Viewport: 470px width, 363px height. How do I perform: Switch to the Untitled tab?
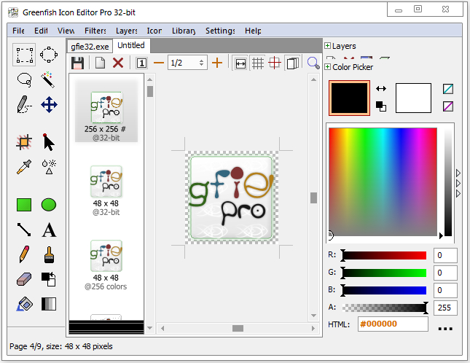131,45
